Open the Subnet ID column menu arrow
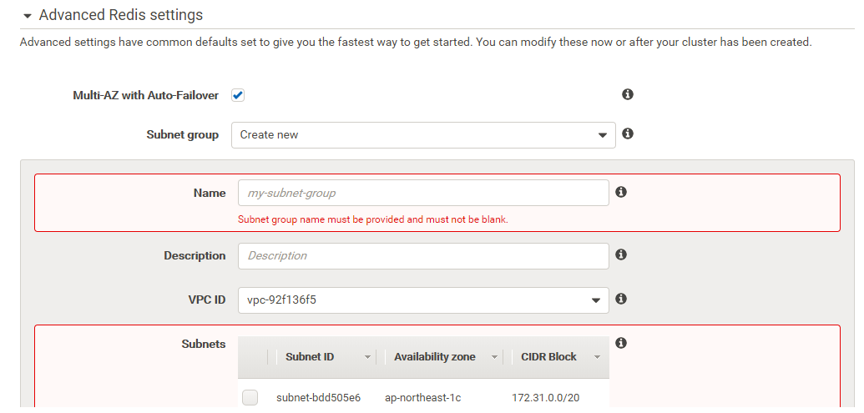Screen dimensions: 864x413 click(367, 357)
